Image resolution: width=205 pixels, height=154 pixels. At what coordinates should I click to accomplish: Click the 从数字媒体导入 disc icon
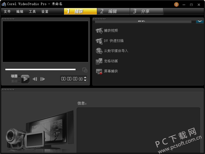click(99, 51)
